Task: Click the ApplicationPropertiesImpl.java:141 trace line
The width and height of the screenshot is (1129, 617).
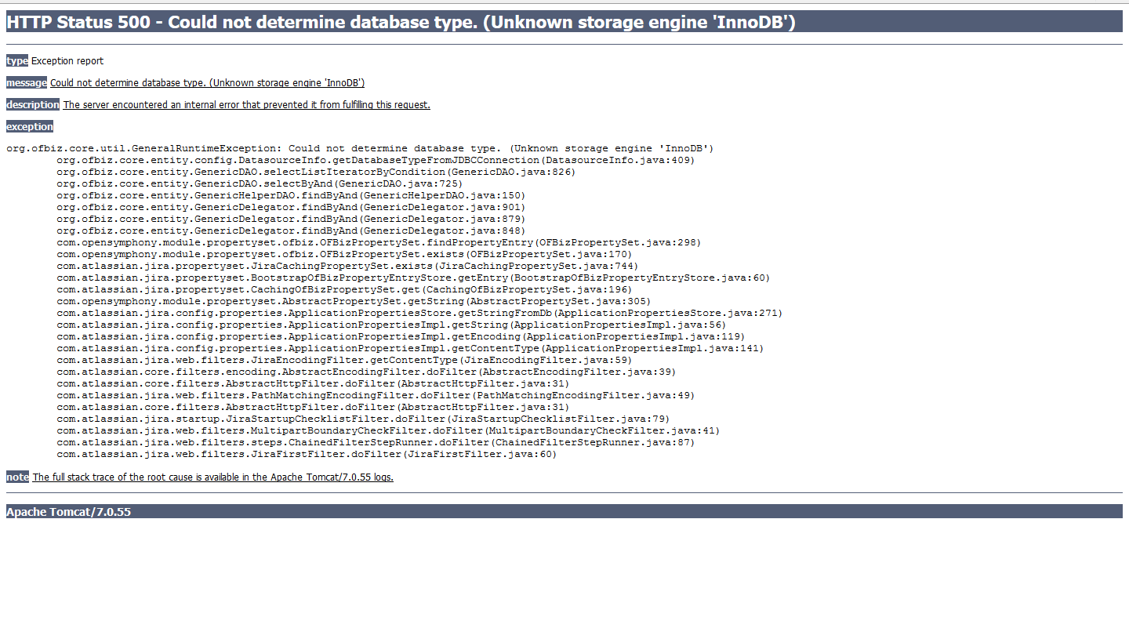Action: click(410, 348)
